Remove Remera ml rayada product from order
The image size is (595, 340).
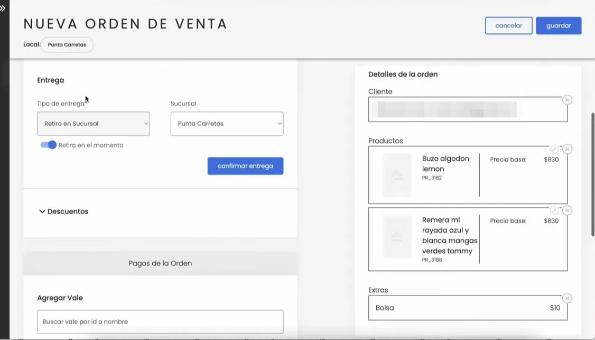(567, 210)
